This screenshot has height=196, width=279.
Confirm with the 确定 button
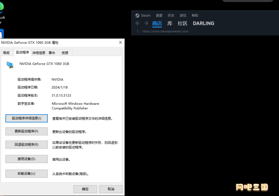[x=85, y=189]
